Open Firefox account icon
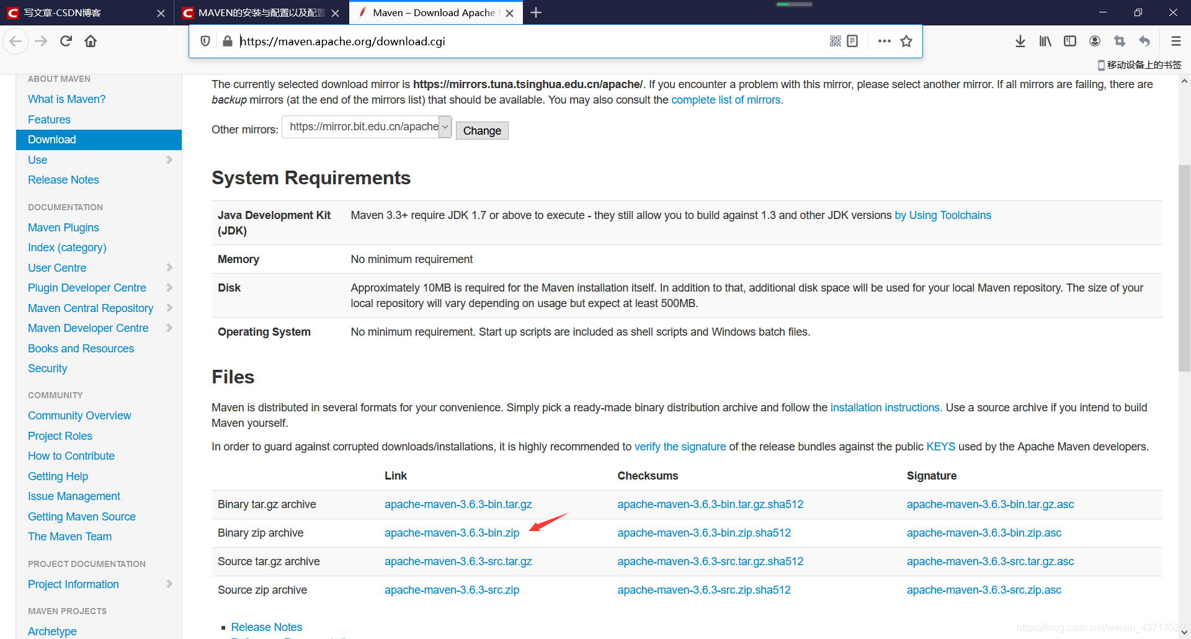The width and height of the screenshot is (1191, 639). click(1095, 42)
